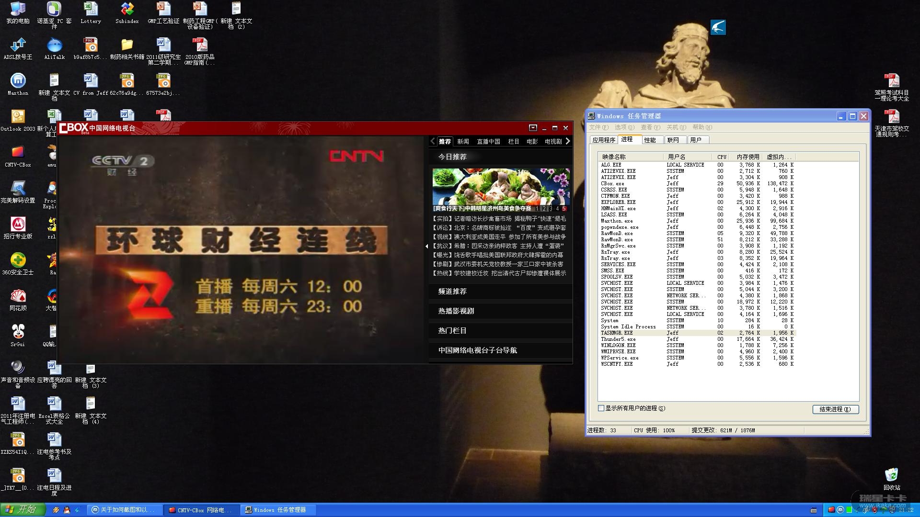Expand the 频道推荐 section
The image size is (920, 517).
(452, 292)
